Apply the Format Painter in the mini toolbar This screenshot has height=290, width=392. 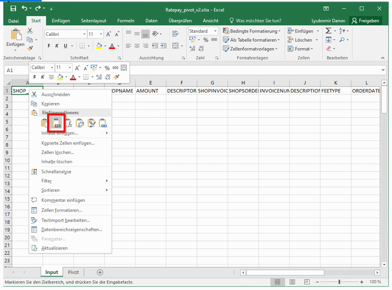[x=117, y=77]
